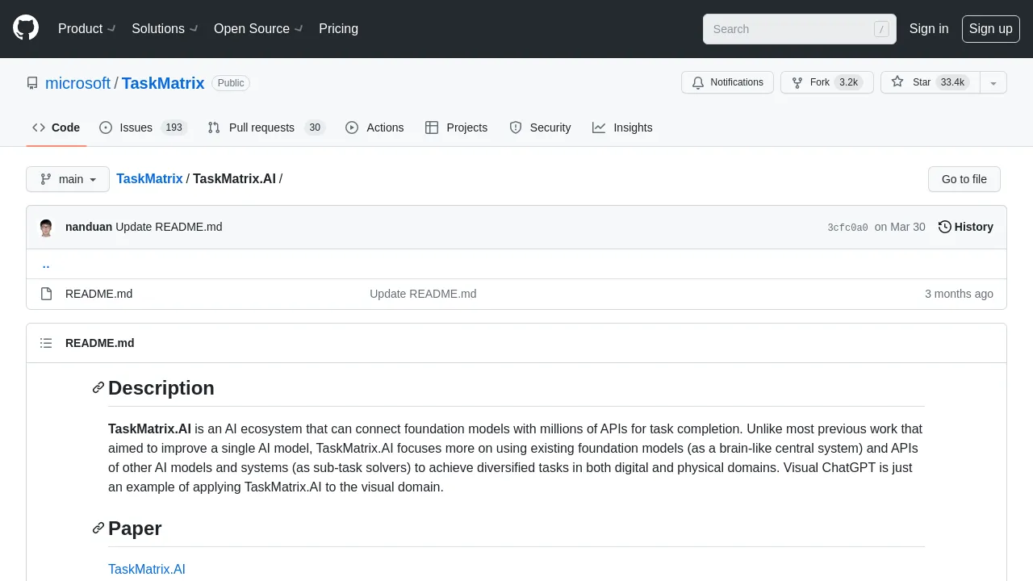Screen dimensions: 1033x581
Task: Click the Sign in link
Action: 929,28
